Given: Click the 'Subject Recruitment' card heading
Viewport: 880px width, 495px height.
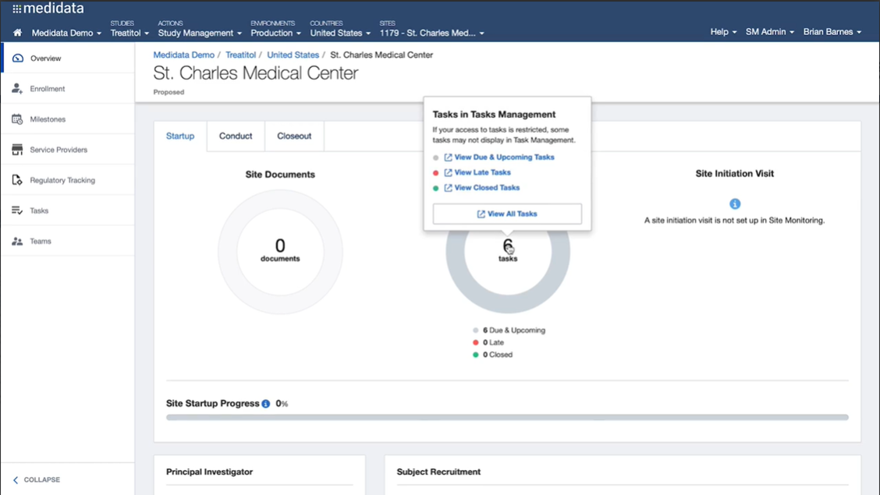Looking at the screenshot, I should click(x=438, y=472).
